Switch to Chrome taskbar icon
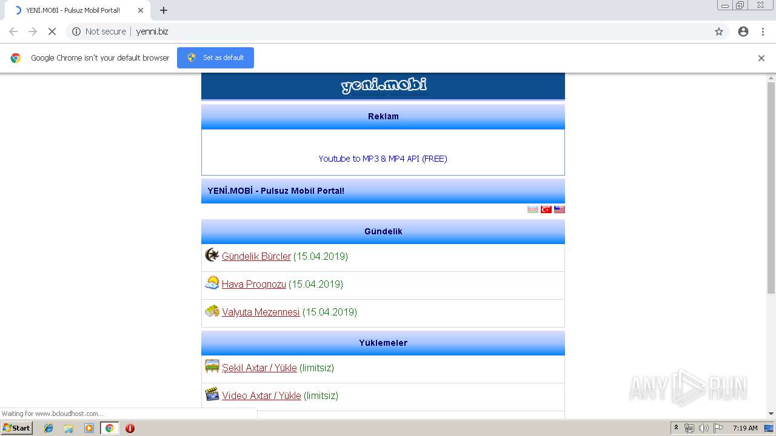The image size is (776, 436). pyautogui.click(x=109, y=428)
